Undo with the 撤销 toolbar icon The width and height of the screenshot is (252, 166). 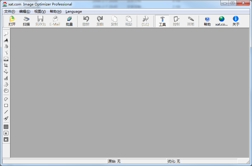click(x=86, y=21)
